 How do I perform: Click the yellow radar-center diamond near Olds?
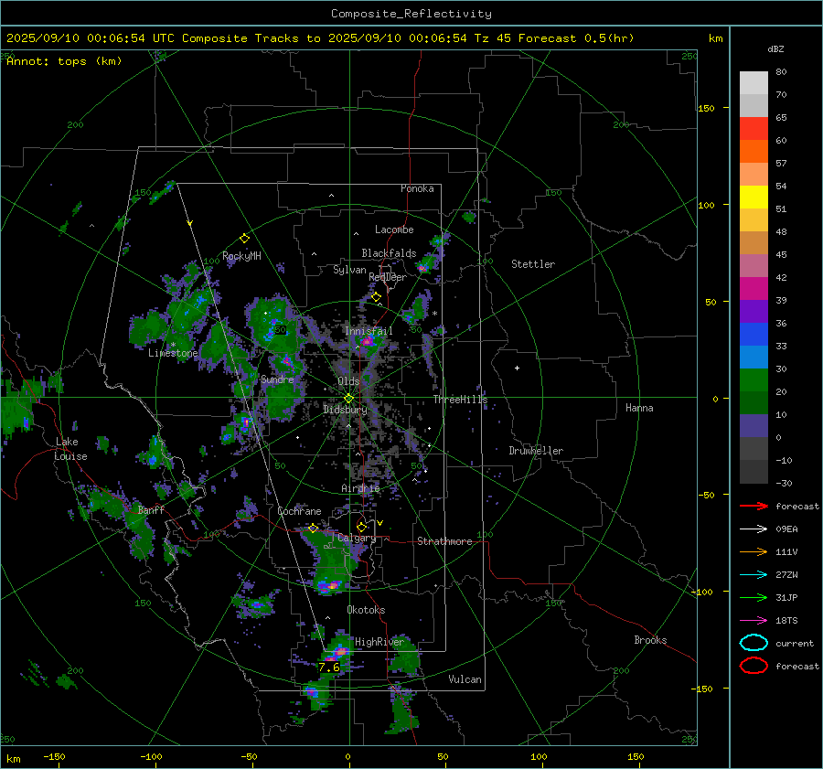click(x=348, y=399)
